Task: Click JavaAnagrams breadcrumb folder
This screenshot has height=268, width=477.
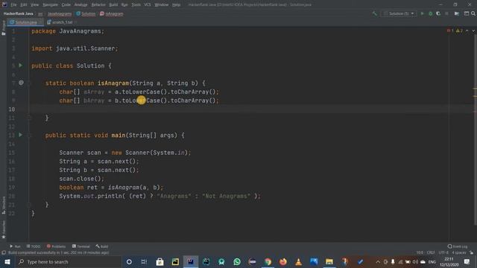Action: point(60,13)
